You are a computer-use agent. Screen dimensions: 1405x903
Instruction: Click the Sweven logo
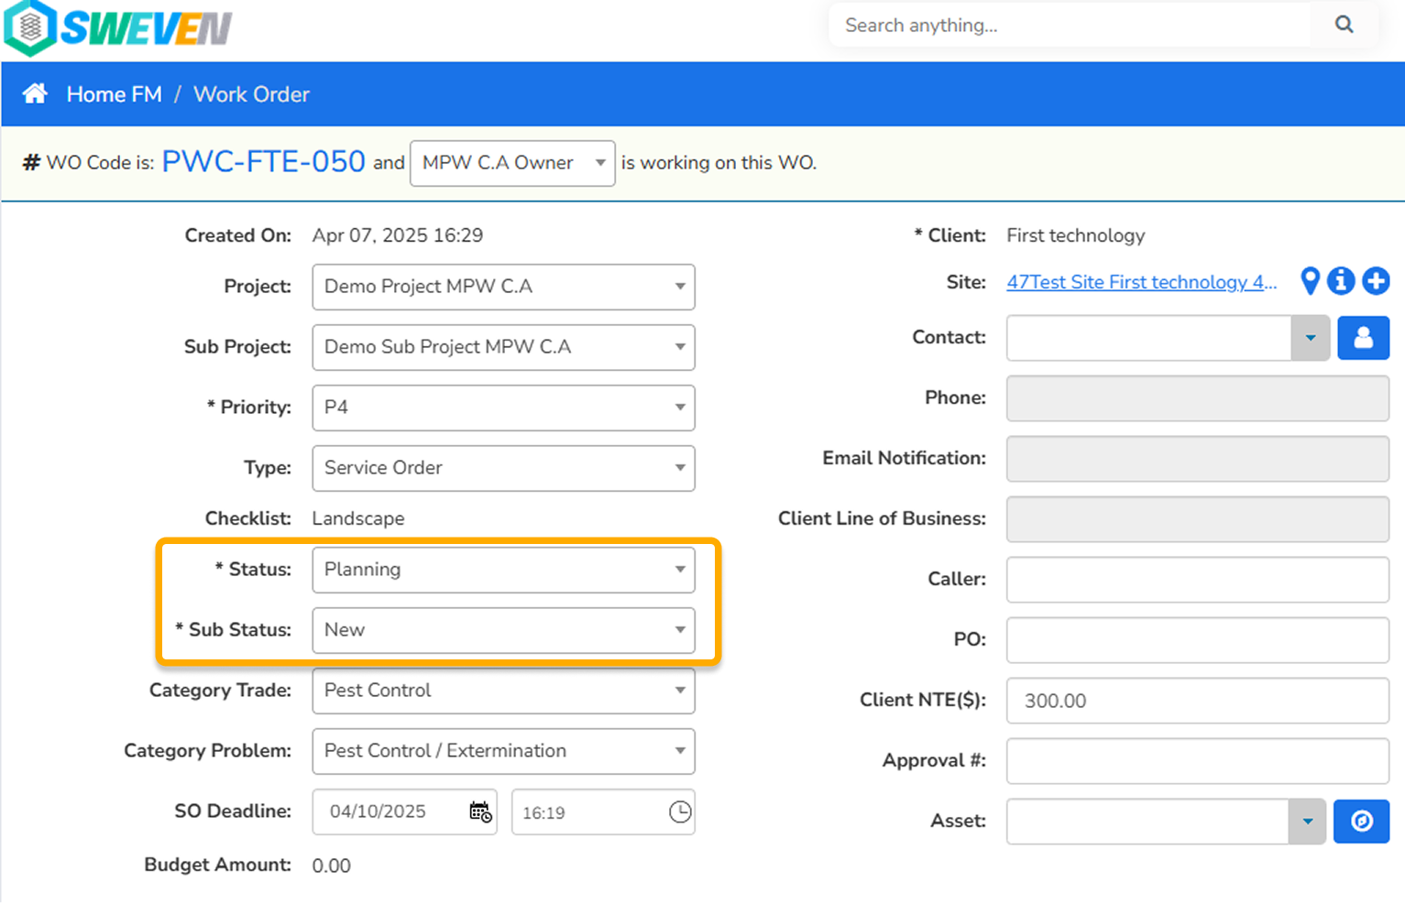pos(118,27)
